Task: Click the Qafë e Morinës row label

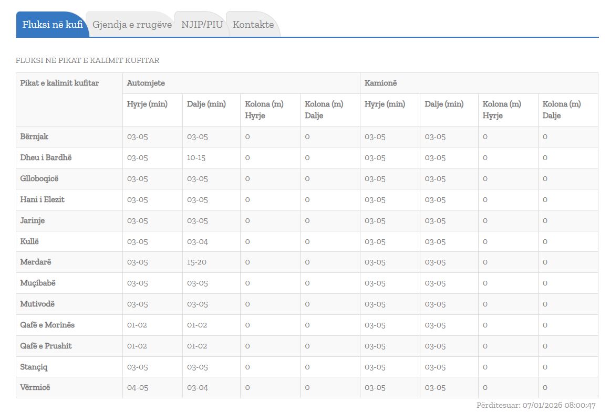Action: 47,325
